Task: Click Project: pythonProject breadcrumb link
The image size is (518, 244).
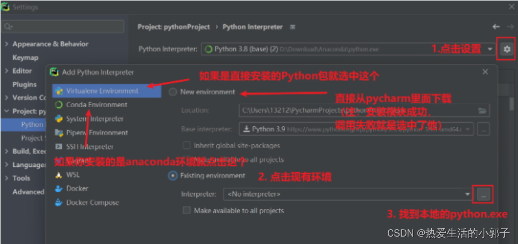Action: (174, 27)
